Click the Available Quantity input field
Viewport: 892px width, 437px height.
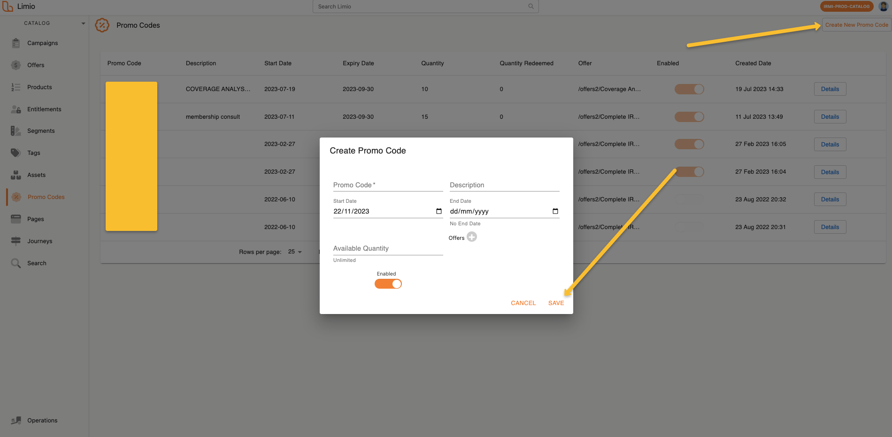[388, 249]
